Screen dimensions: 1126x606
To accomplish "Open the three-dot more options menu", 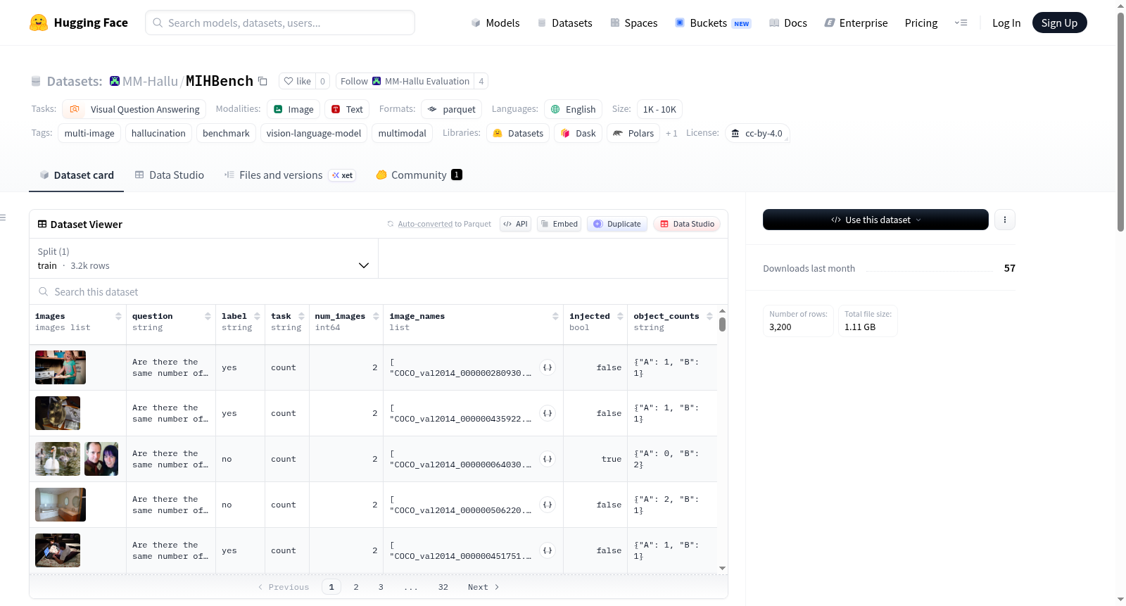I will (1005, 220).
